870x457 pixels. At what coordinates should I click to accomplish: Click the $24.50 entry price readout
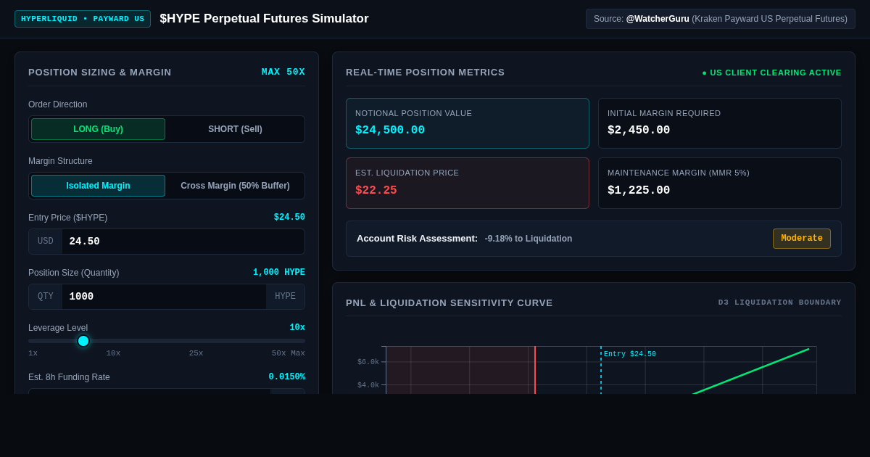click(x=289, y=218)
